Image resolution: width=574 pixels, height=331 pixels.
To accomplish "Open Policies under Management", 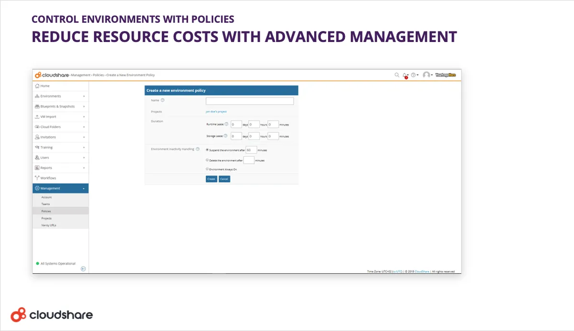I will click(60, 211).
